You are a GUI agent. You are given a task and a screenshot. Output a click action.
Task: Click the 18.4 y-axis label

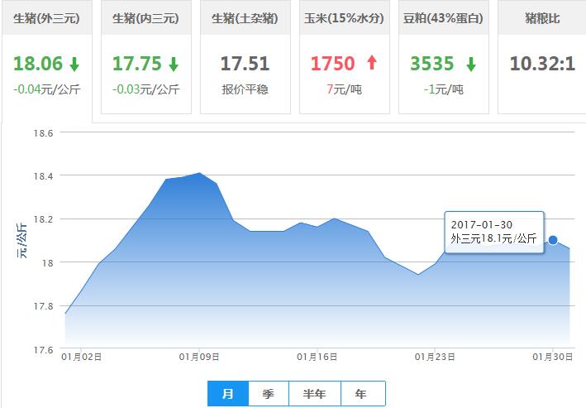point(43,176)
